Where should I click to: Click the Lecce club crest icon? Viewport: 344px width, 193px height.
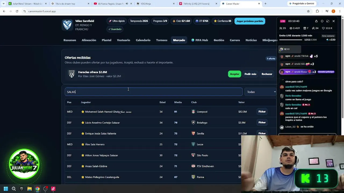(x=193, y=144)
